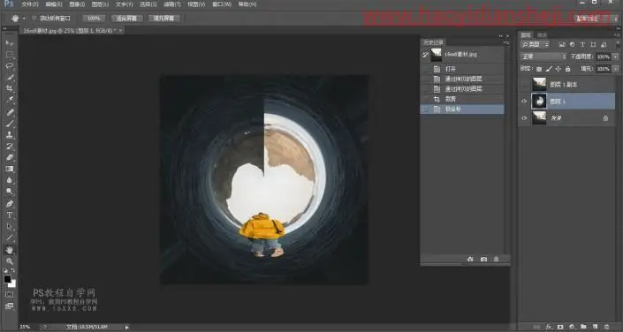Select the Pen tool

coord(10,204)
